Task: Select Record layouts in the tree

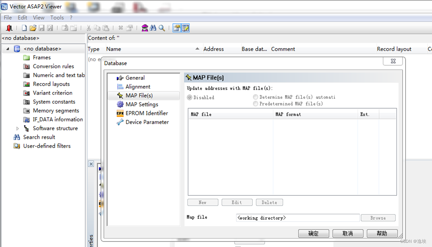Action: pyautogui.click(x=51, y=84)
